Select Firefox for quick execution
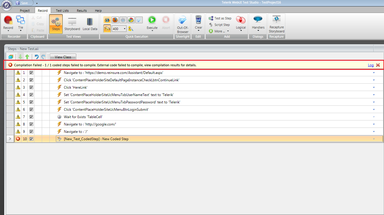 115,20
